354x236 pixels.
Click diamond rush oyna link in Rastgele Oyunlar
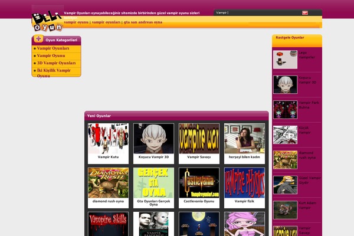click(x=307, y=155)
